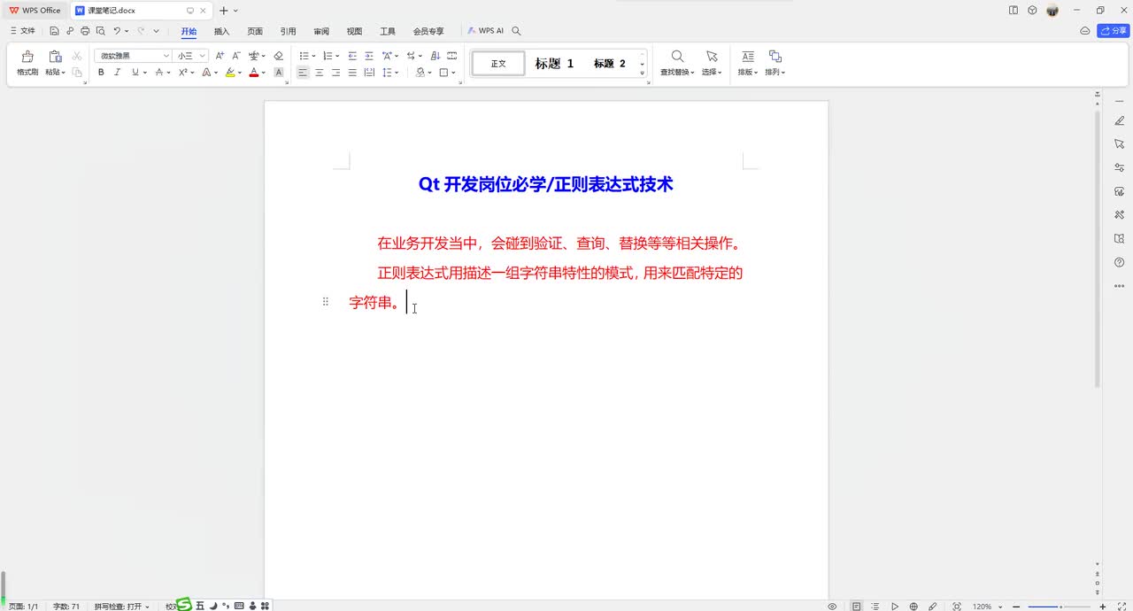Screen dimensions: 1133x611
Task: Open the 视图 (View) tab
Action: click(x=354, y=31)
